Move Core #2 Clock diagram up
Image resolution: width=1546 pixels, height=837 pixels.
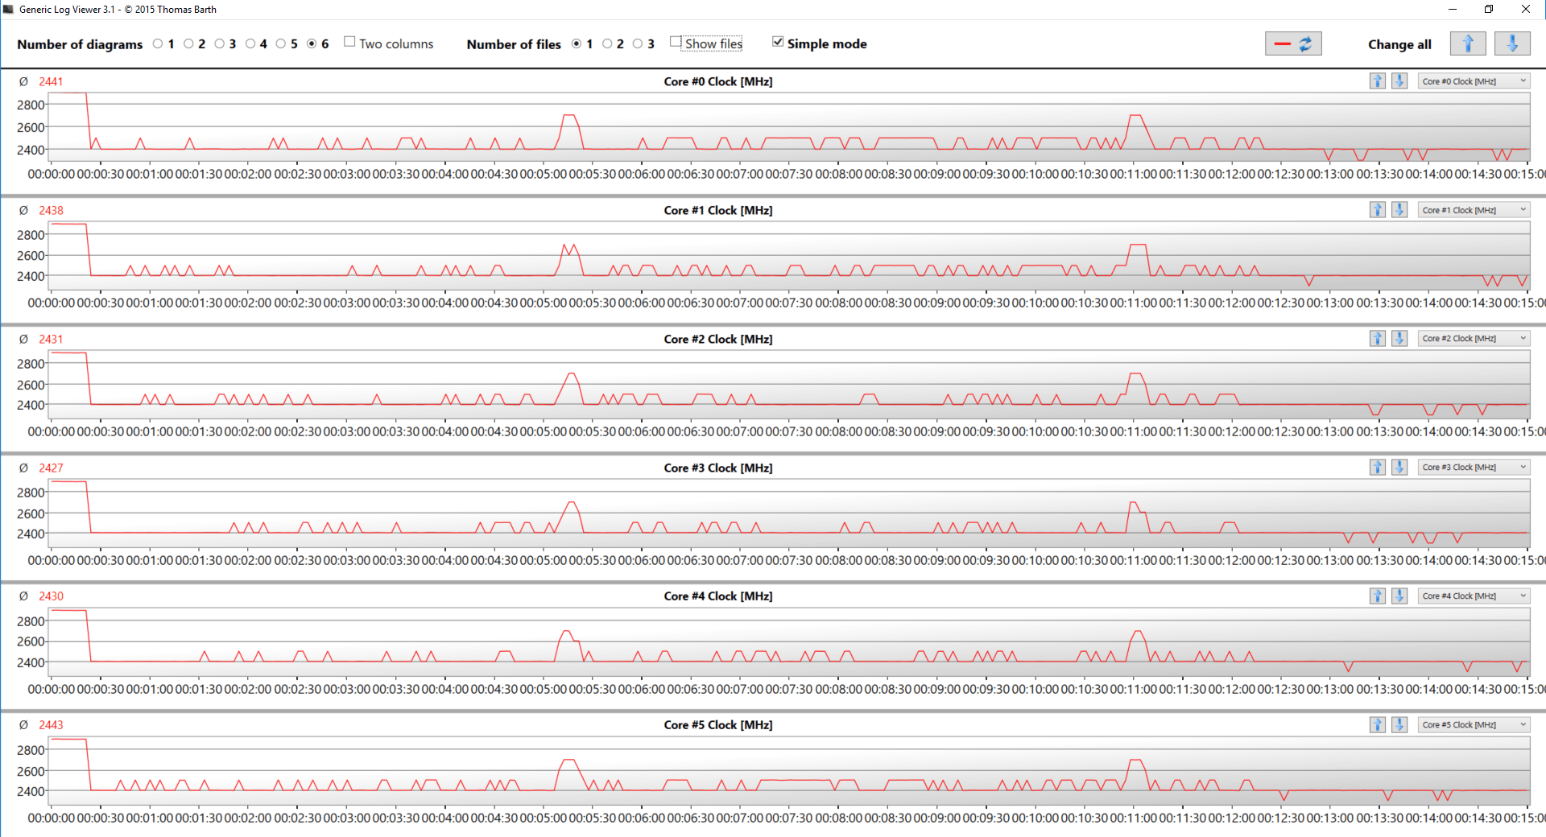1378,338
